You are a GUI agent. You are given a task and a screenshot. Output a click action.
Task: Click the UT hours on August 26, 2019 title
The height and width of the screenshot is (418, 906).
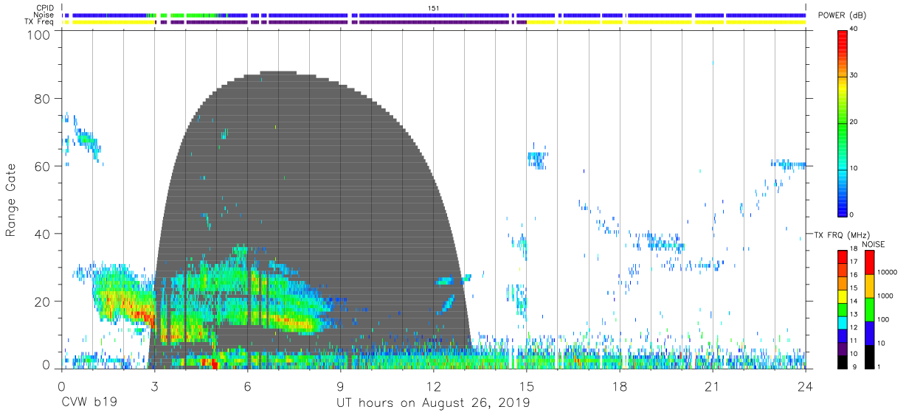(433, 403)
